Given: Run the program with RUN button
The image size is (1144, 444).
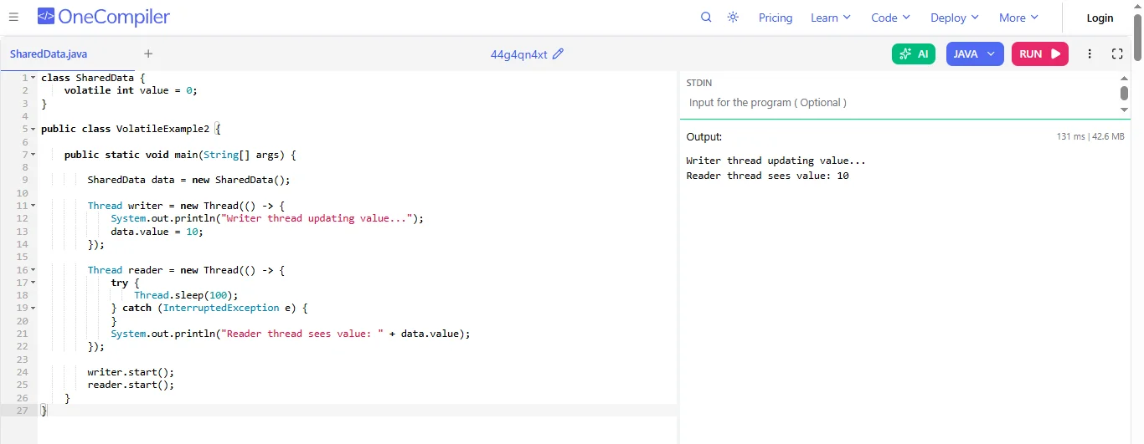Looking at the screenshot, I should [x=1040, y=54].
